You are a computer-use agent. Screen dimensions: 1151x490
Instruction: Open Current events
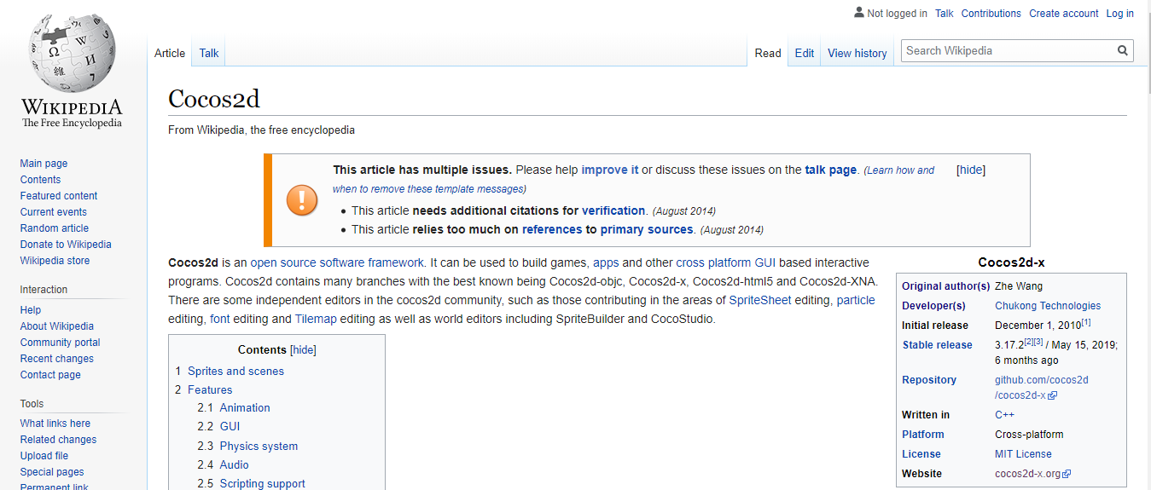click(x=54, y=212)
